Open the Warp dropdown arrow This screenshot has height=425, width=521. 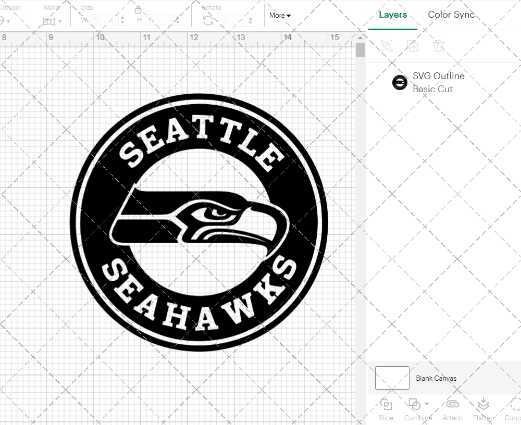point(60,22)
